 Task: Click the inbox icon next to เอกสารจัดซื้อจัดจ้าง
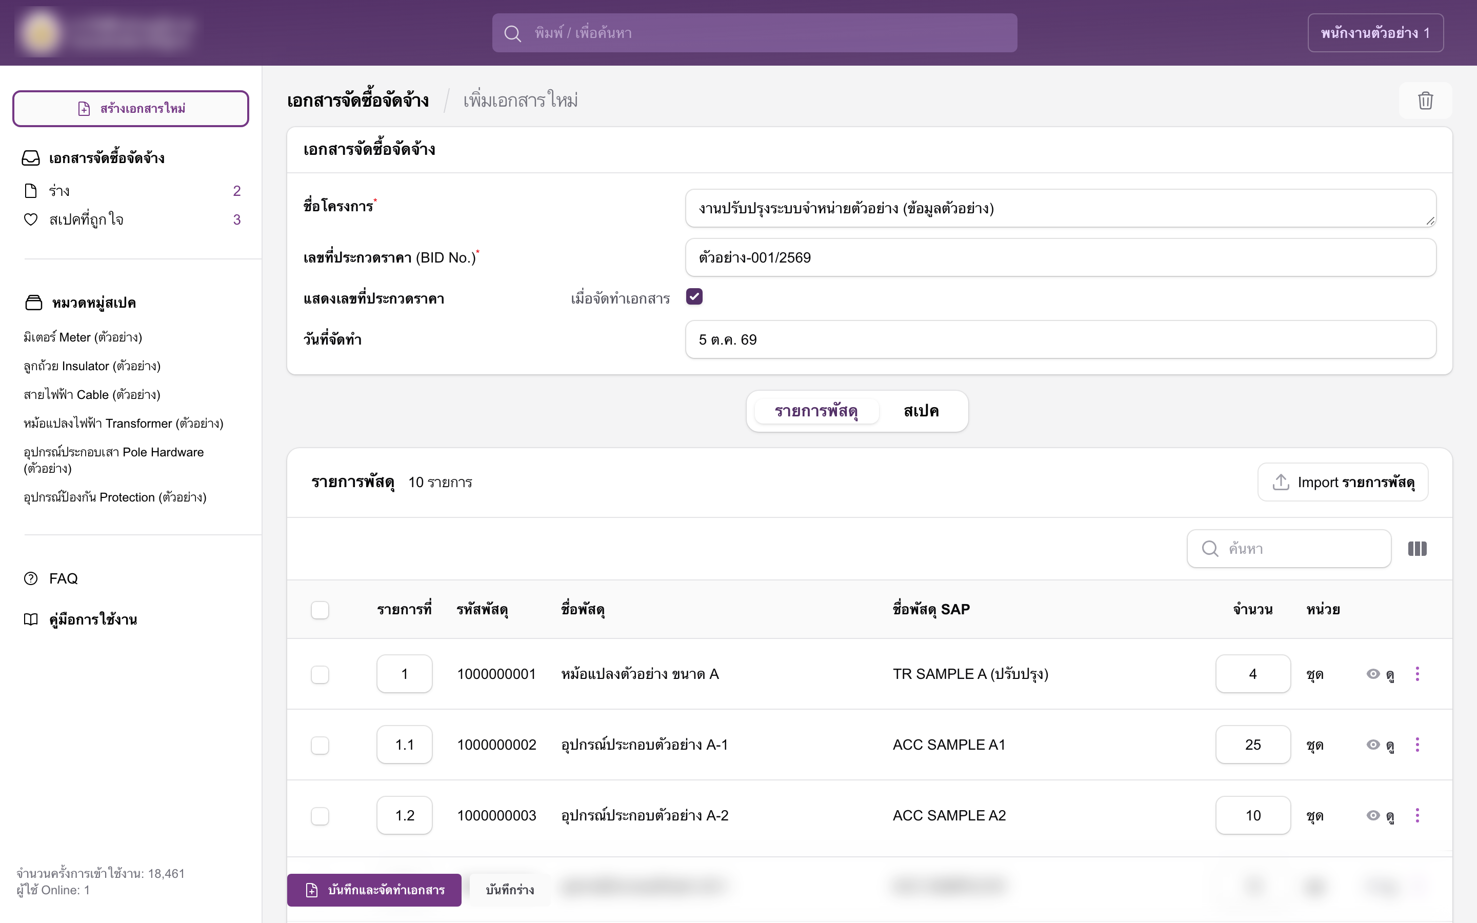click(x=31, y=158)
